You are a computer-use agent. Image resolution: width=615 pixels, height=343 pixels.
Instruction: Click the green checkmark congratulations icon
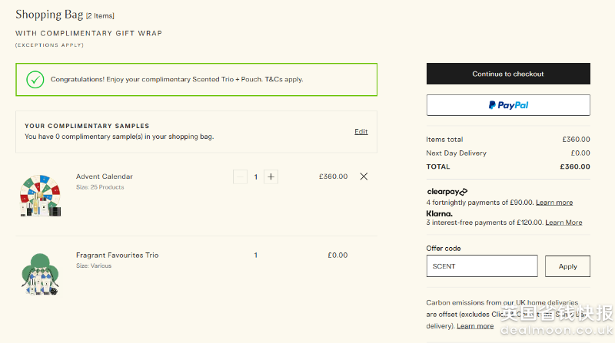(x=35, y=79)
